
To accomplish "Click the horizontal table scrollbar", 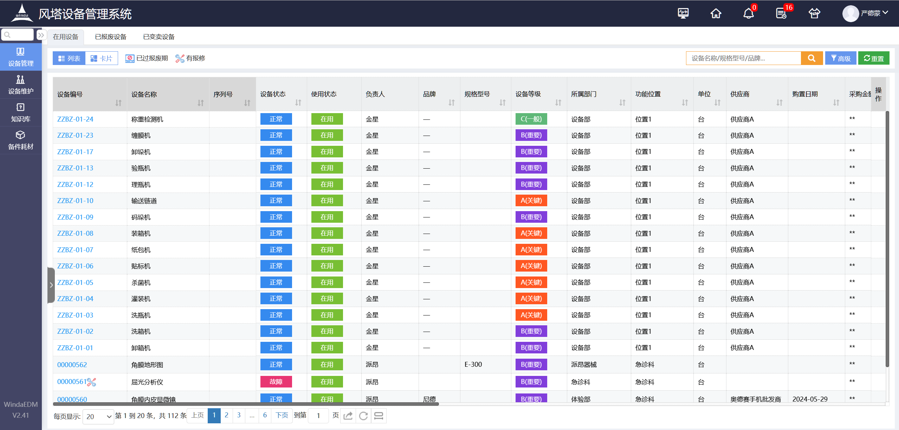I will coord(246,404).
